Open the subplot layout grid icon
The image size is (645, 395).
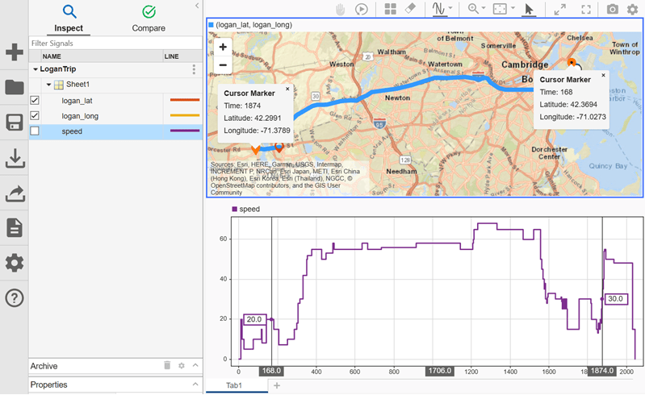390,9
